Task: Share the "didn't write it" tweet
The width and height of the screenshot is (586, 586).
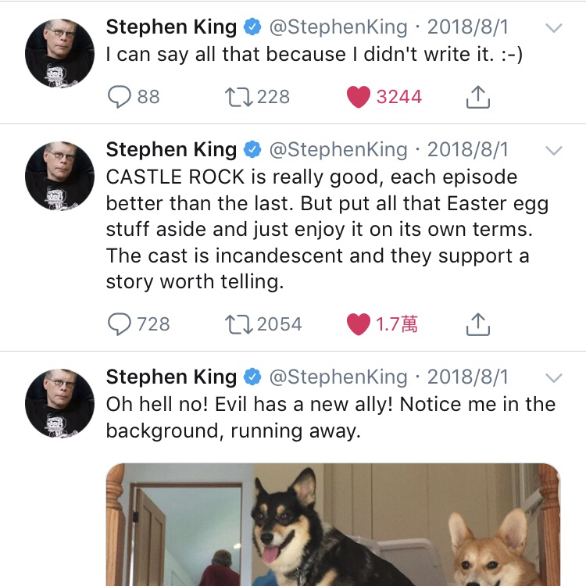Action: click(x=477, y=97)
